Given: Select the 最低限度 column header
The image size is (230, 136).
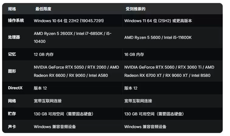Looking at the screenshot, I should coord(43,9).
